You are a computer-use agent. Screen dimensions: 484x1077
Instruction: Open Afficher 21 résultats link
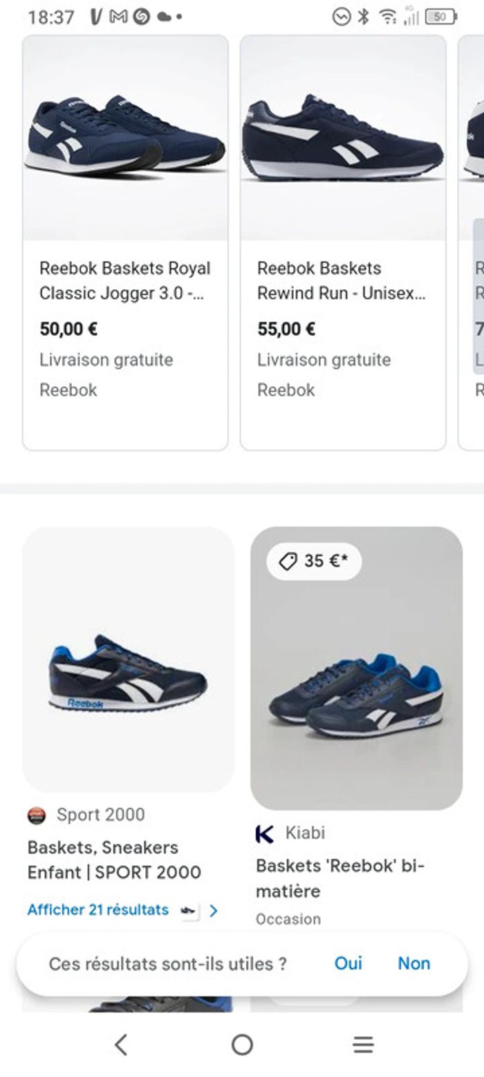click(97, 910)
